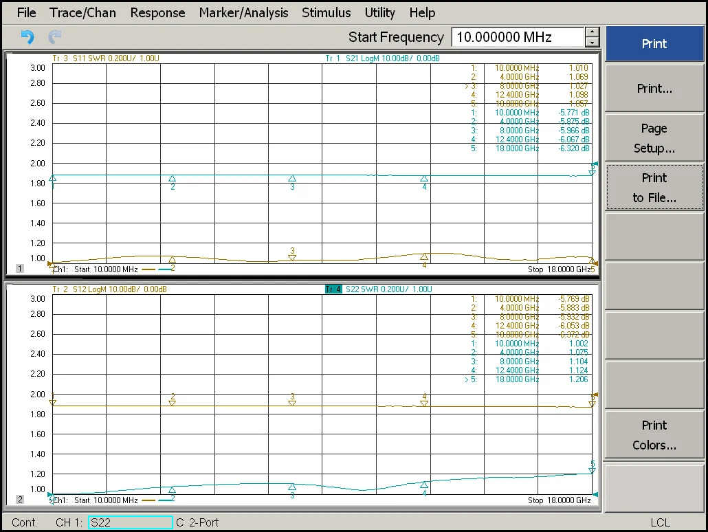This screenshot has height=532, width=708.
Task: Click the greyed Redo arrow icon
Action: (x=54, y=36)
